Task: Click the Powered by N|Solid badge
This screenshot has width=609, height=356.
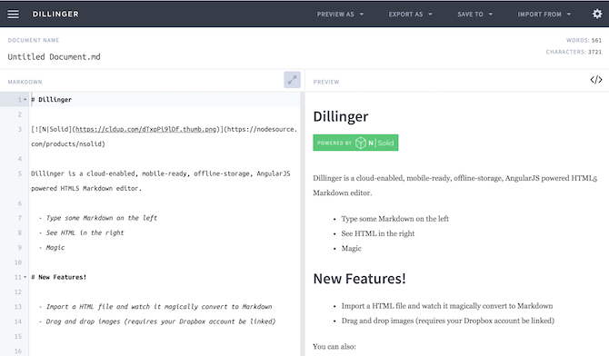Action: pyautogui.click(x=355, y=143)
